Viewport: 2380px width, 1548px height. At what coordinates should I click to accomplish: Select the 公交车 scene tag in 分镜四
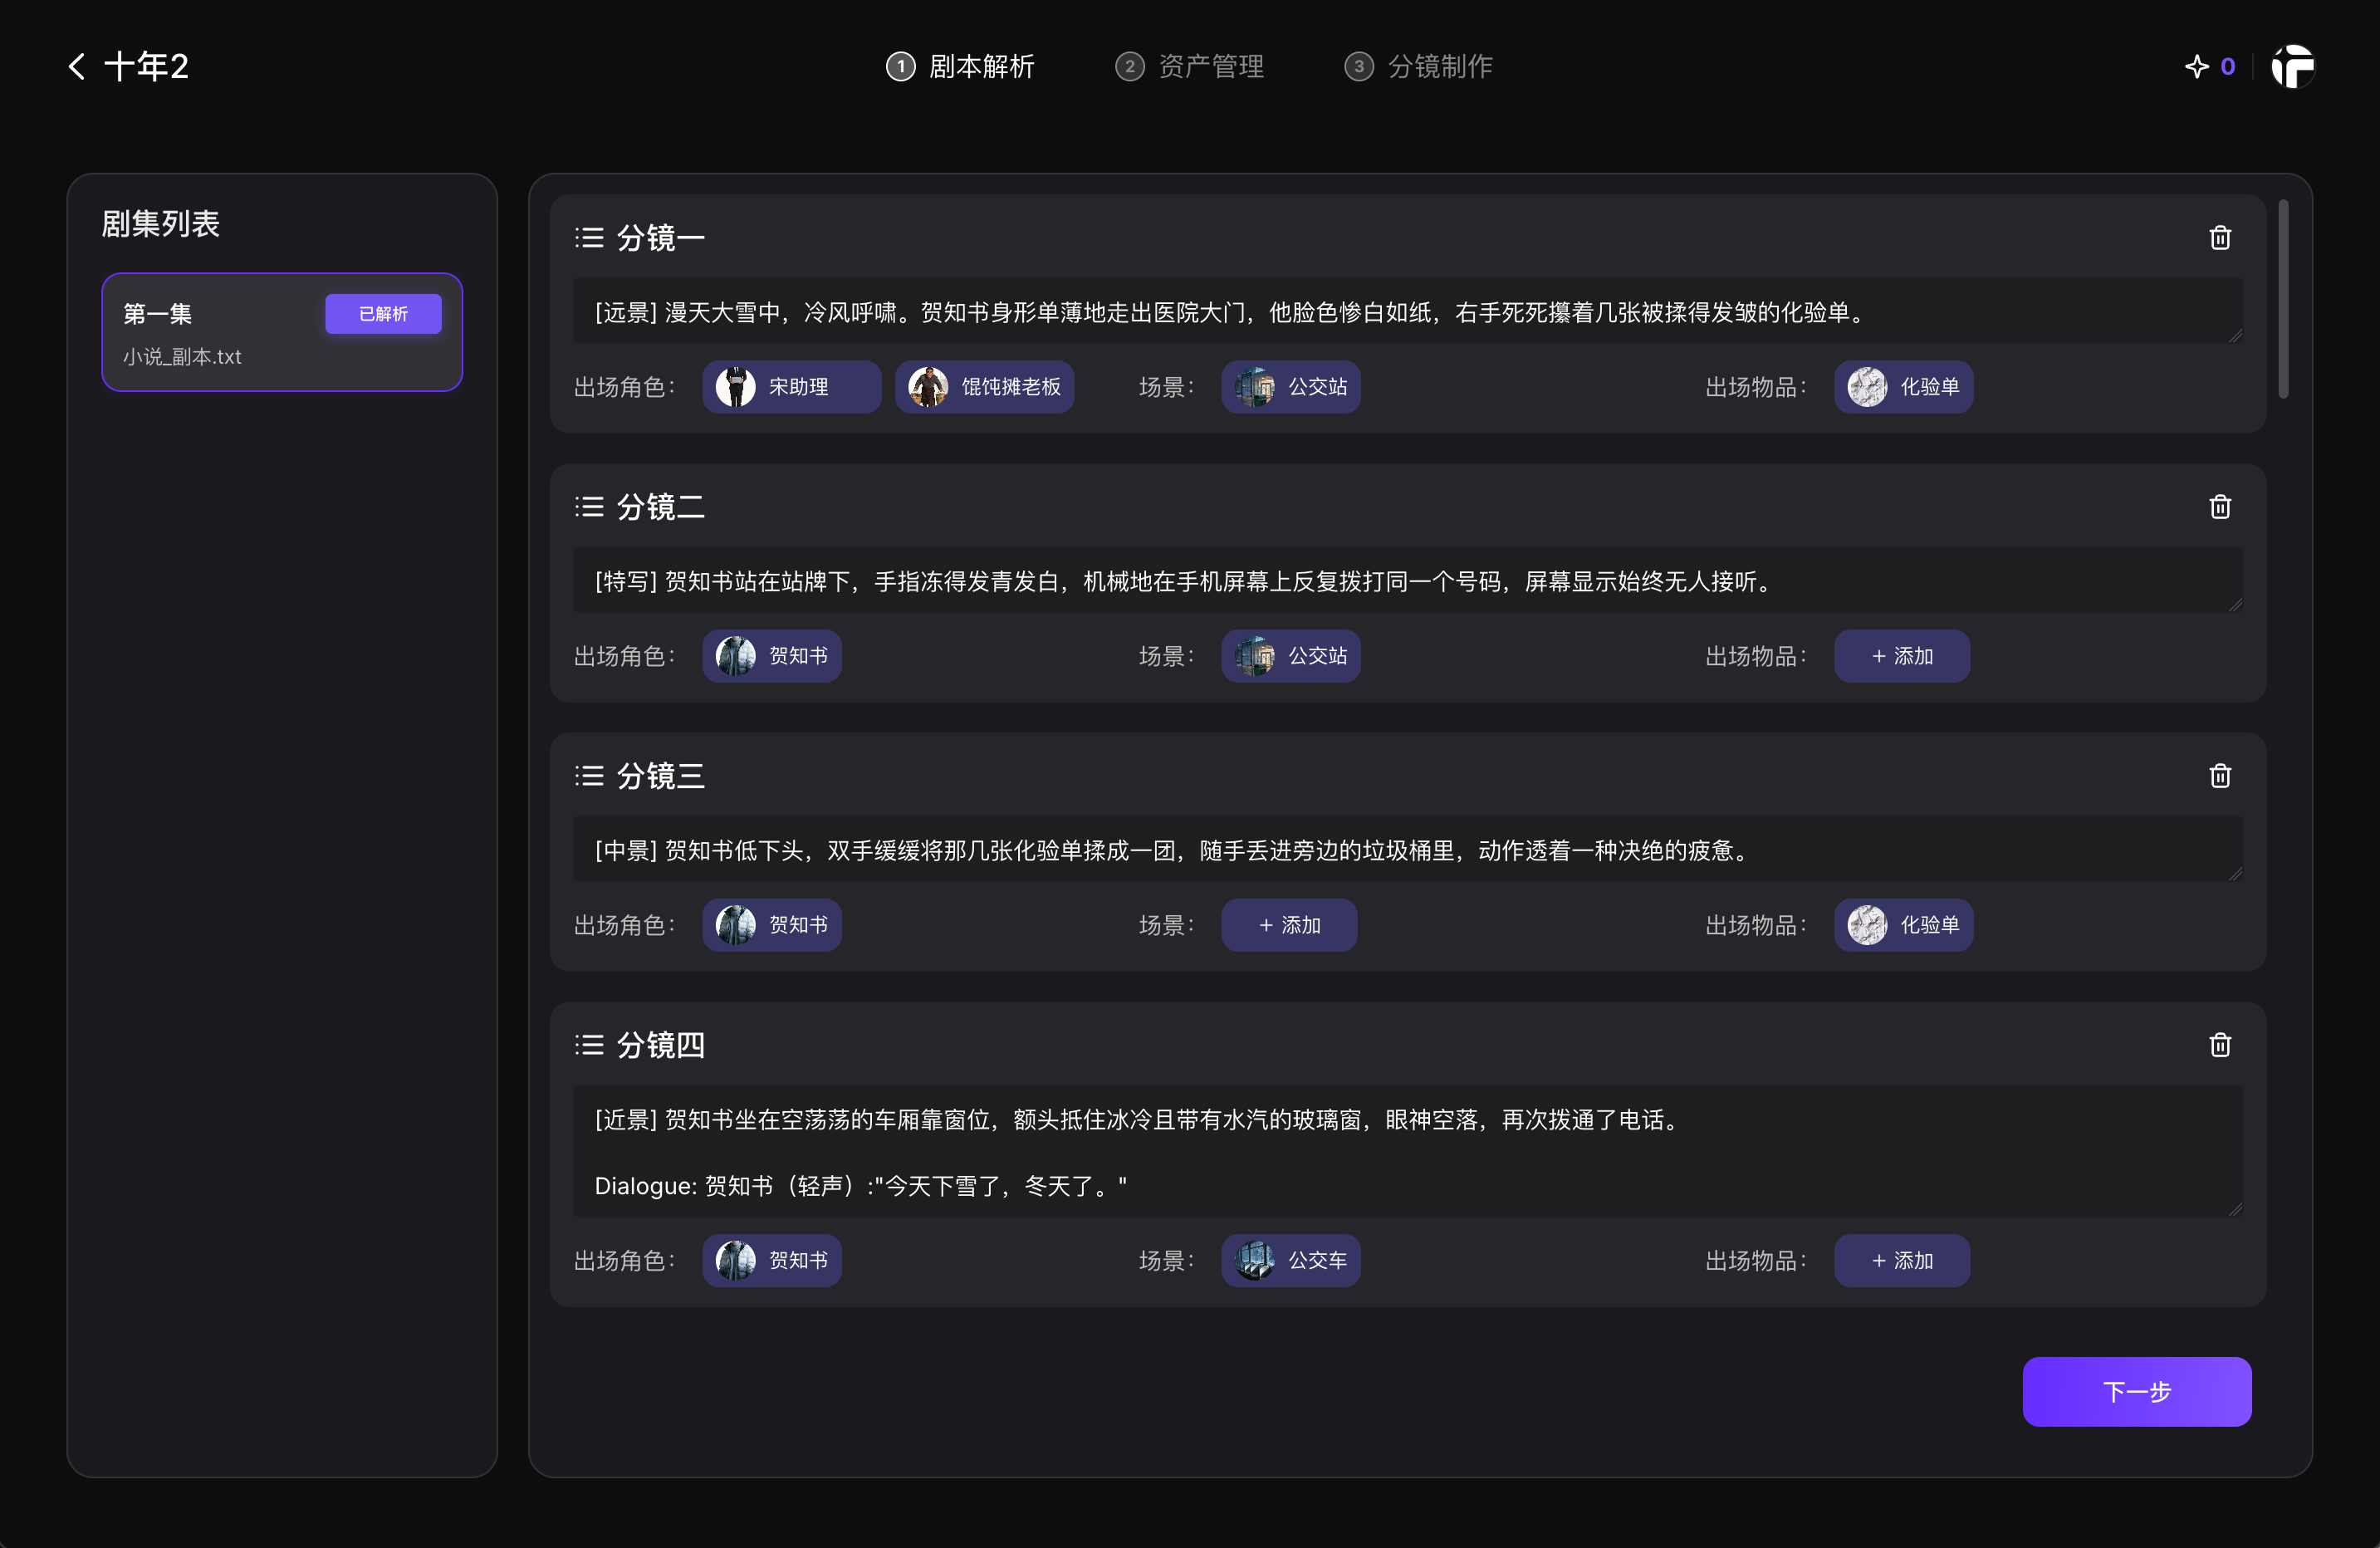(1291, 1261)
